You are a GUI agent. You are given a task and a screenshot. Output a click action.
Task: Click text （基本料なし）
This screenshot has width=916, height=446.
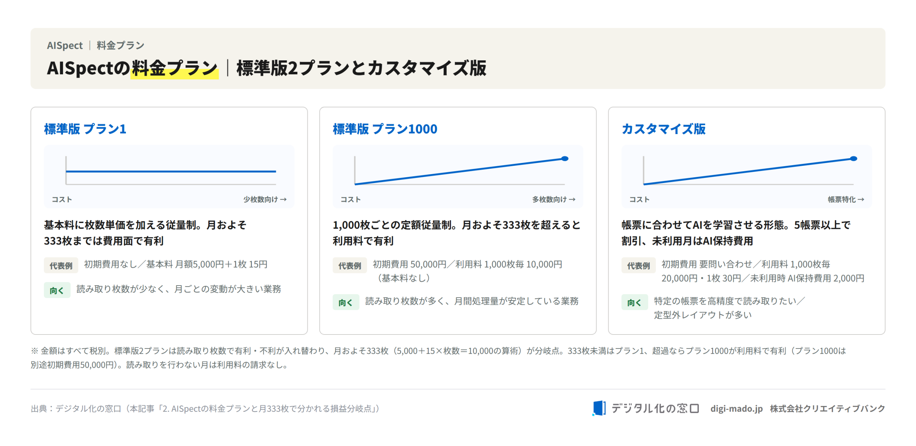[x=404, y=278]
